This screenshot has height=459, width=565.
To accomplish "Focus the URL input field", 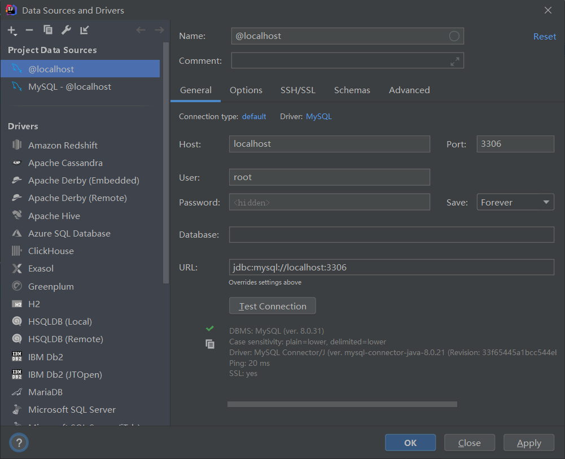I will [391, 268].
